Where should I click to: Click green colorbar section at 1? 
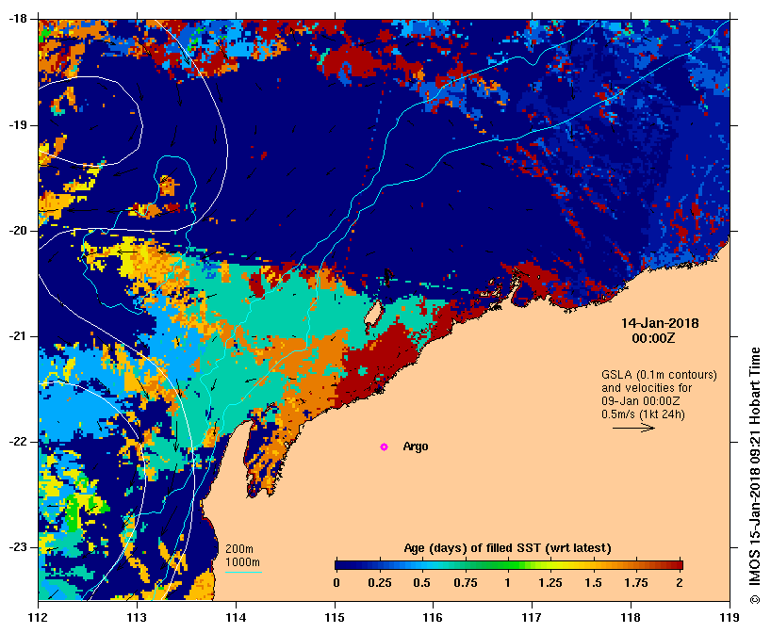pos(508,565)
